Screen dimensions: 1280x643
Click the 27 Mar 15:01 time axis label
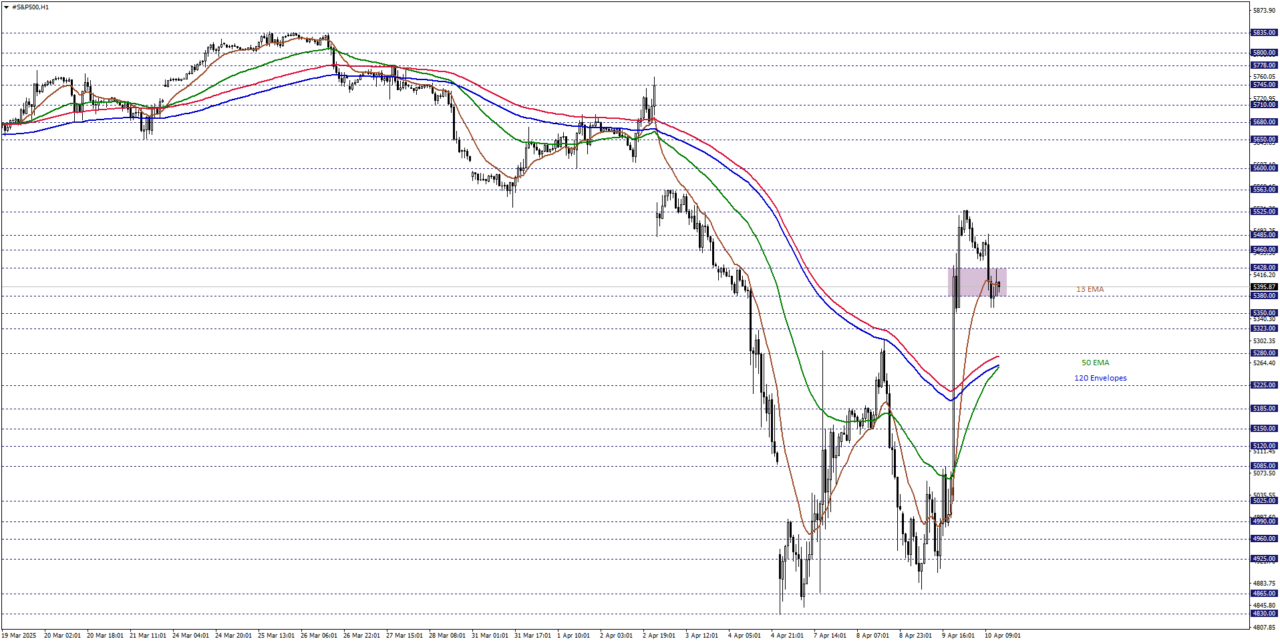404,636
